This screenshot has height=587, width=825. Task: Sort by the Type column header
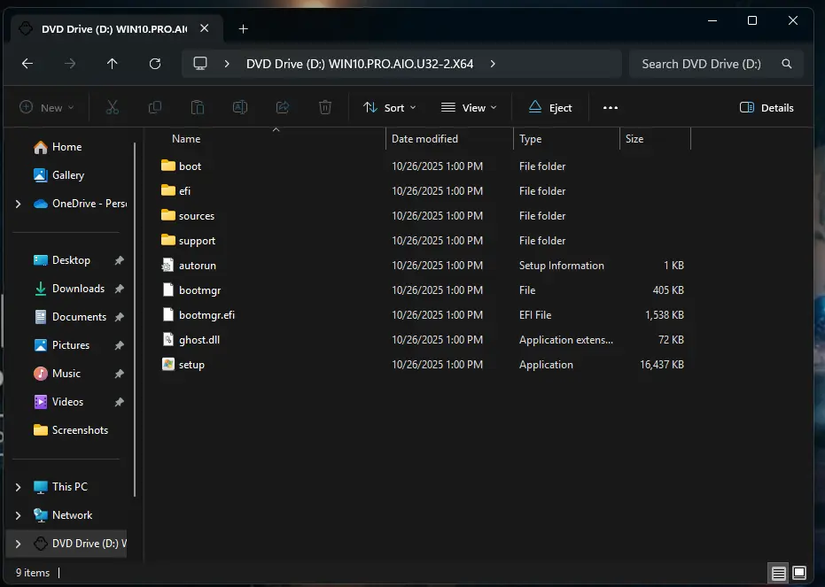pyautogui.click(x=530, y=139)
